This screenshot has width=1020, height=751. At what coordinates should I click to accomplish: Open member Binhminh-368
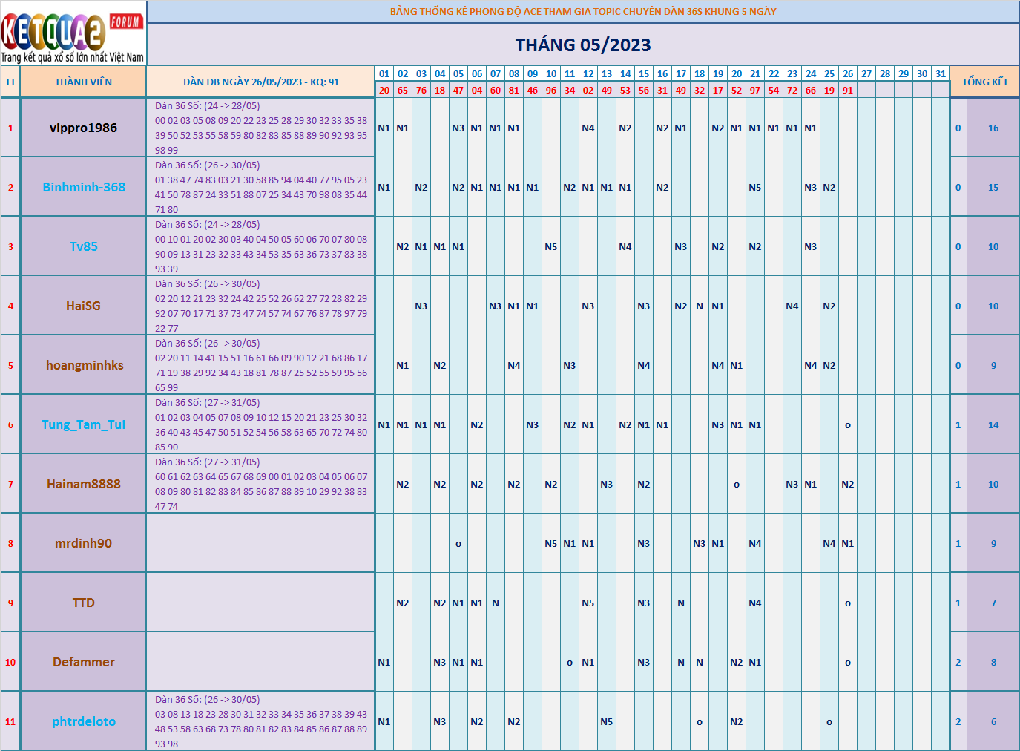click(x=84, y=187)
